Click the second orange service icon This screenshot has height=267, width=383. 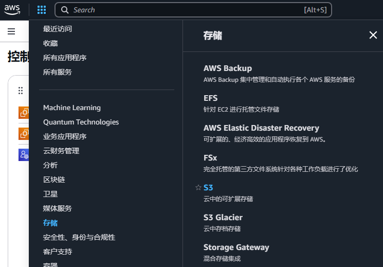tap(24, 134)
